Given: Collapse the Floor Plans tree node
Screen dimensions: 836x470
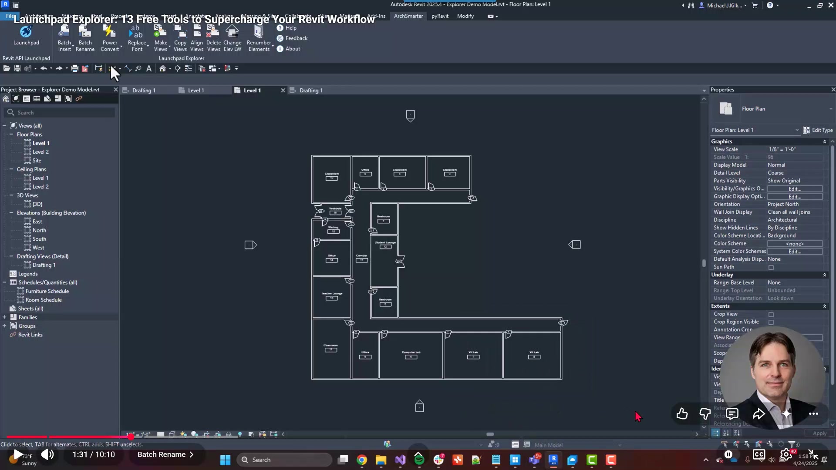Looking at the screenshot, I should coord(11,134).
